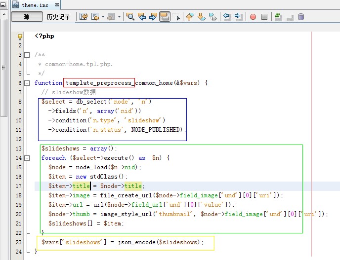
Task: Open the Back history dropdown arrow
Action: pos(103,17)
